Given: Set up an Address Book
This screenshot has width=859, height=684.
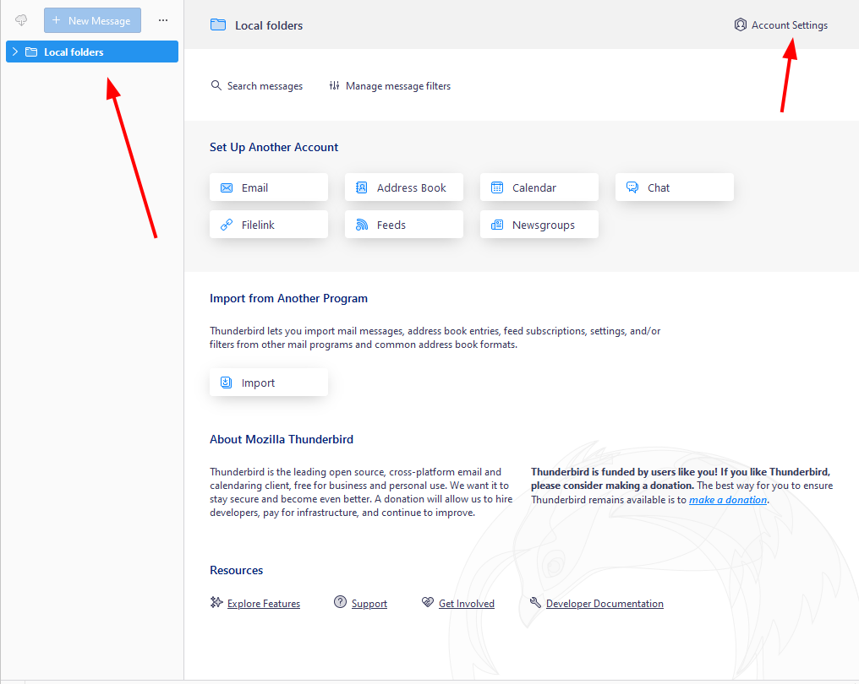Looking at the screenshot, I should click(x=403, y=187).
